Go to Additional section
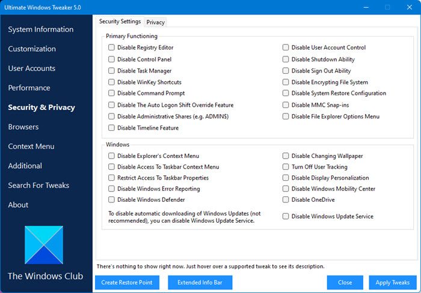Image resolution: width=421 pixels, height=293 pixels. (x=25, y=166)
